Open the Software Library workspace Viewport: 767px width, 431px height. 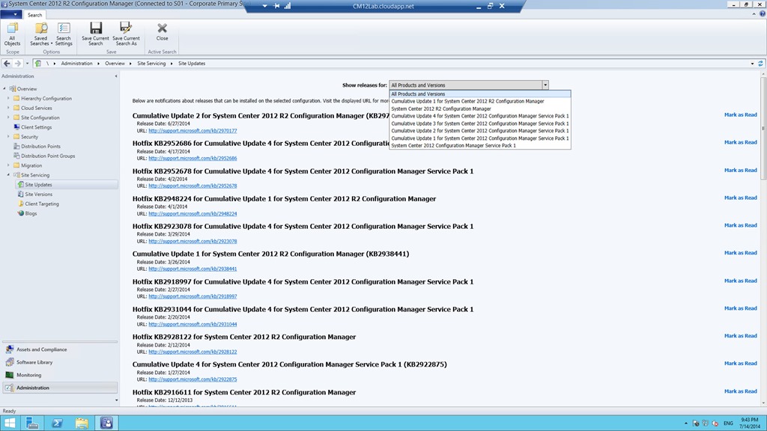coord(34,362)
